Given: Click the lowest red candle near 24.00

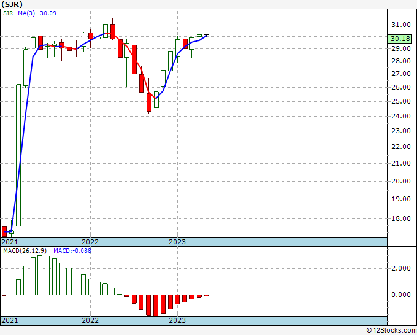Looking at the screenshot, I should (149, 102).
